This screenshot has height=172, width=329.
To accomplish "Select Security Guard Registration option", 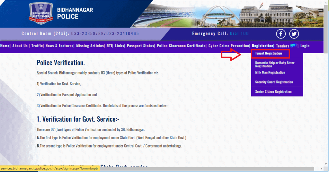I will click(274, 82).
